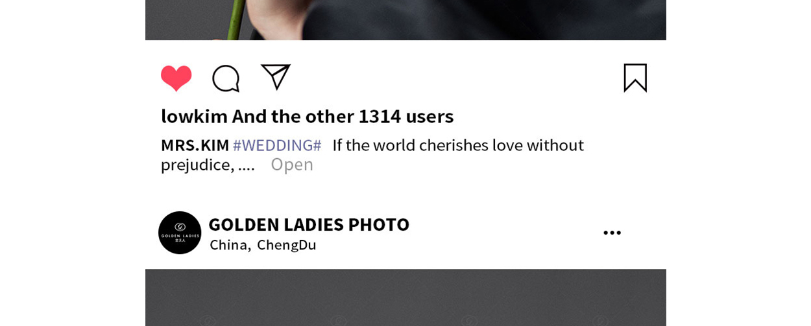Click the green stem in top photo
The height and width of the screenshot is (326, 811).
click(237, 18)
